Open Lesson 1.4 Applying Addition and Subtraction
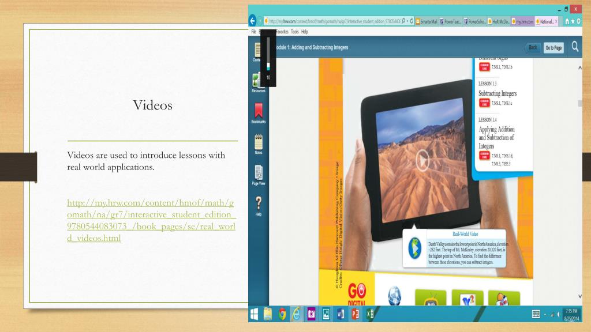This screenshot has height=332, width=591. [x=496, y=137]
